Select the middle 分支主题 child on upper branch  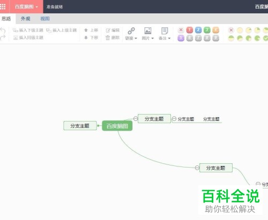pyautogui.click(x=186, y=119)
